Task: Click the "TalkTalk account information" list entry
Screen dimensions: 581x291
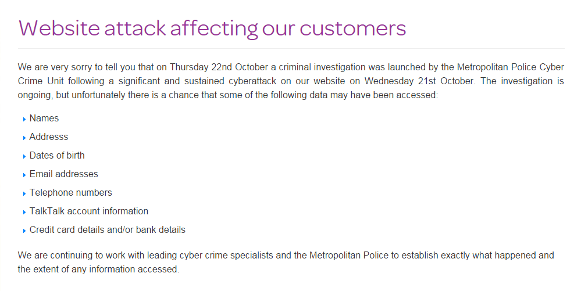Action: click(89, 211)
